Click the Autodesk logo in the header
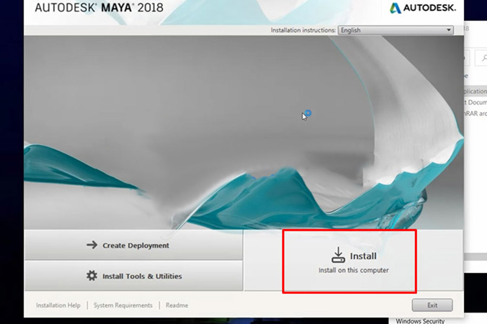The image size is (487, 324). [423, 8]
